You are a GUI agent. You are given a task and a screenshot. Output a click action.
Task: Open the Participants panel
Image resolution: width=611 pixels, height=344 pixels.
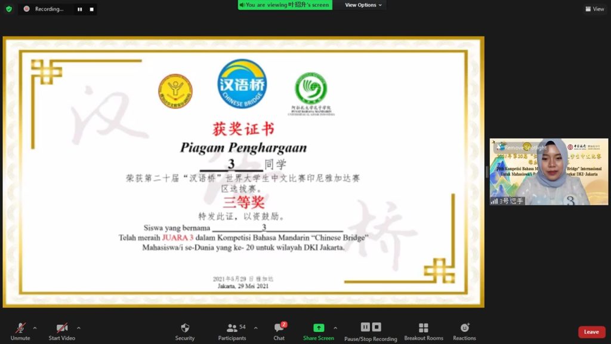(x=232, y=332)
